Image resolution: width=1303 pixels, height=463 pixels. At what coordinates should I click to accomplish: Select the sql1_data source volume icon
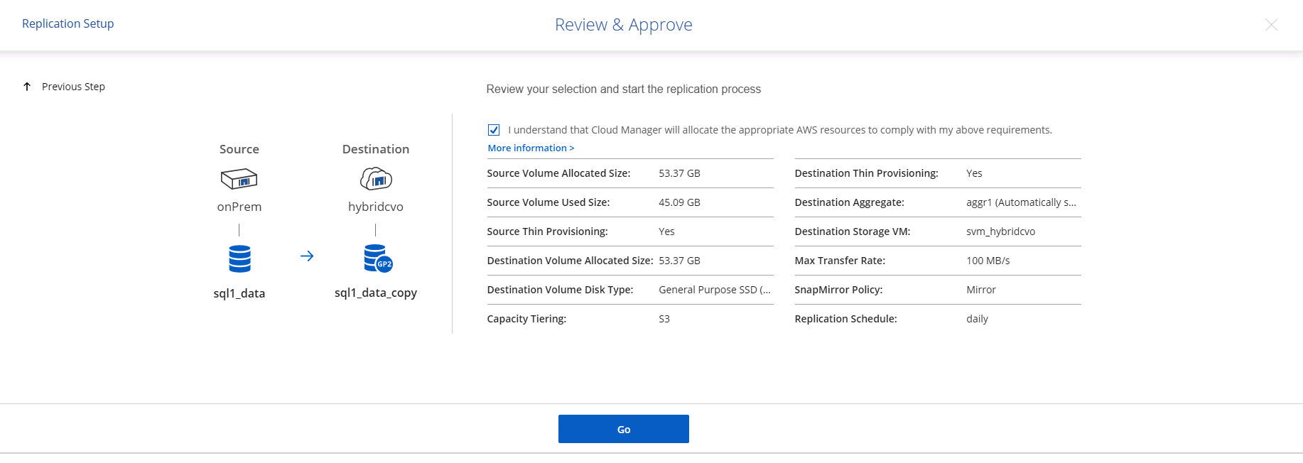click(239, 259)
